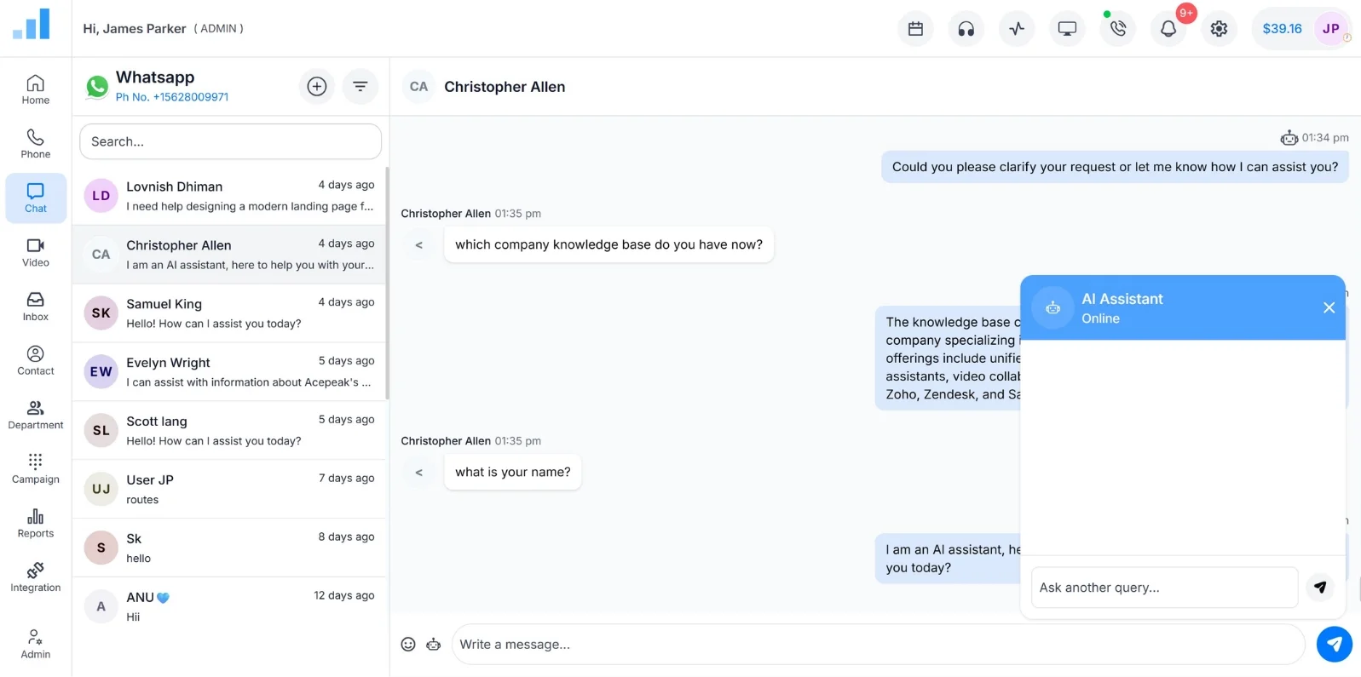Click the monitor screen icon
Image resolution: width=1361 pixels, height=677 pixels.
coord(1067,29)
